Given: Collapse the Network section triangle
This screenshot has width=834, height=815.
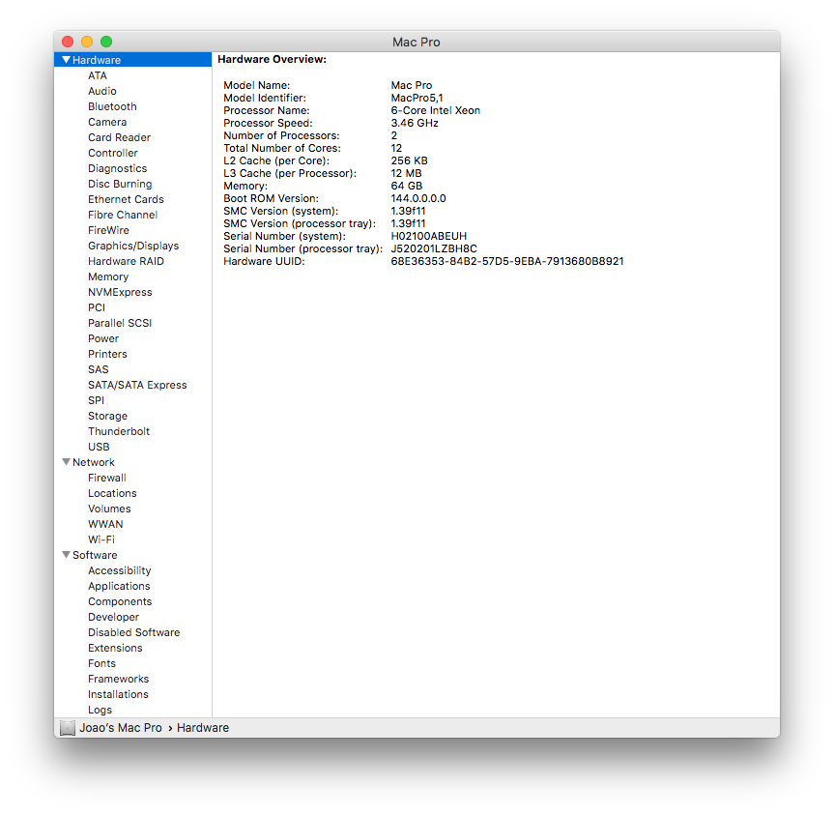Looking at the screenshot, I should 67,462.
